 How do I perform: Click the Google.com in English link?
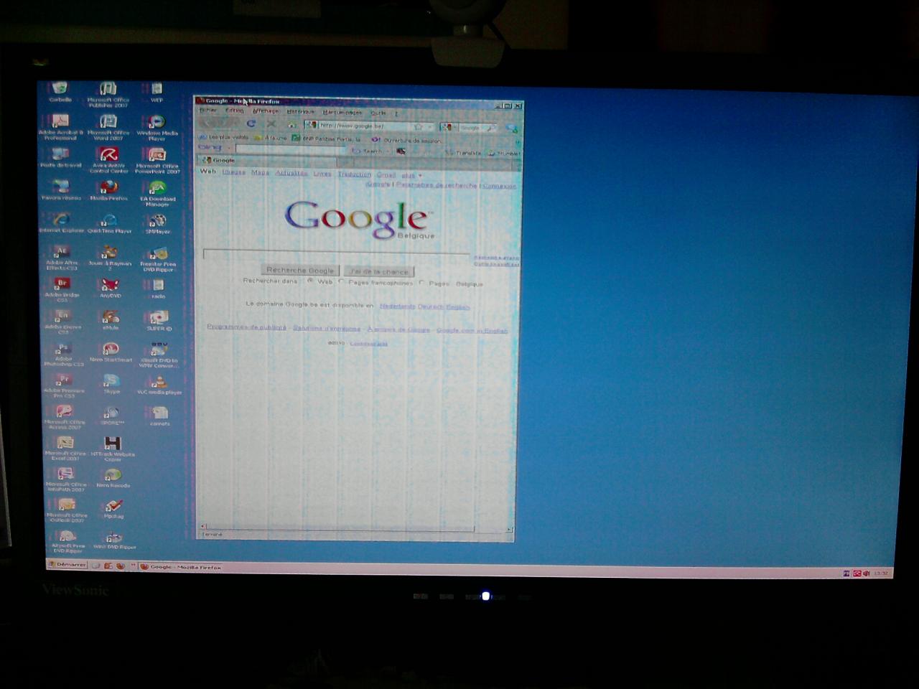[472, 331]
